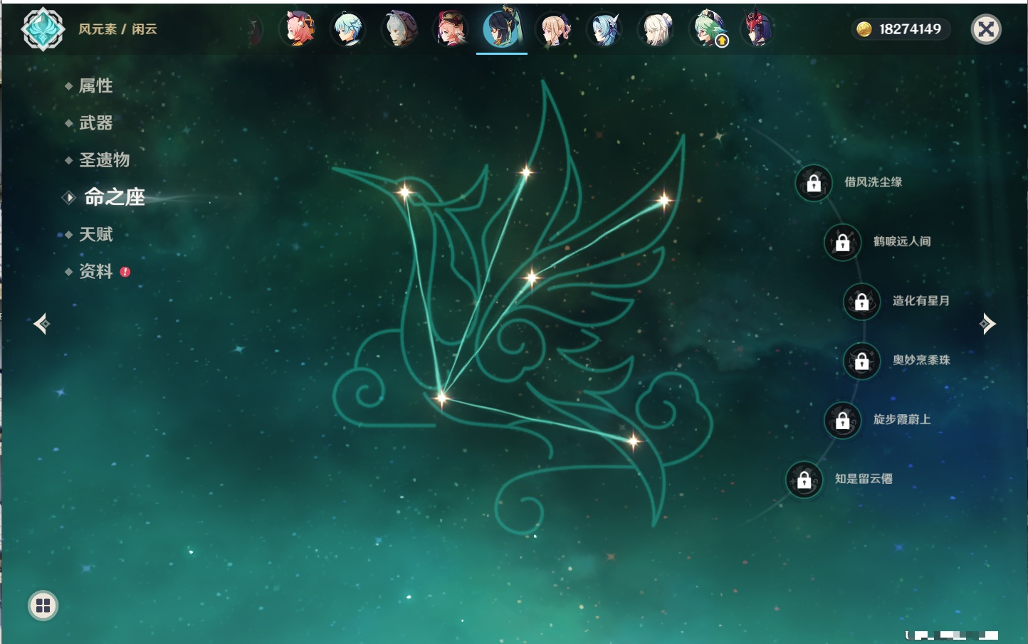The image size is (1028, 644).
Task: Click the 鹤唳远人间 constellation label
Action: [x=902, y=241]
